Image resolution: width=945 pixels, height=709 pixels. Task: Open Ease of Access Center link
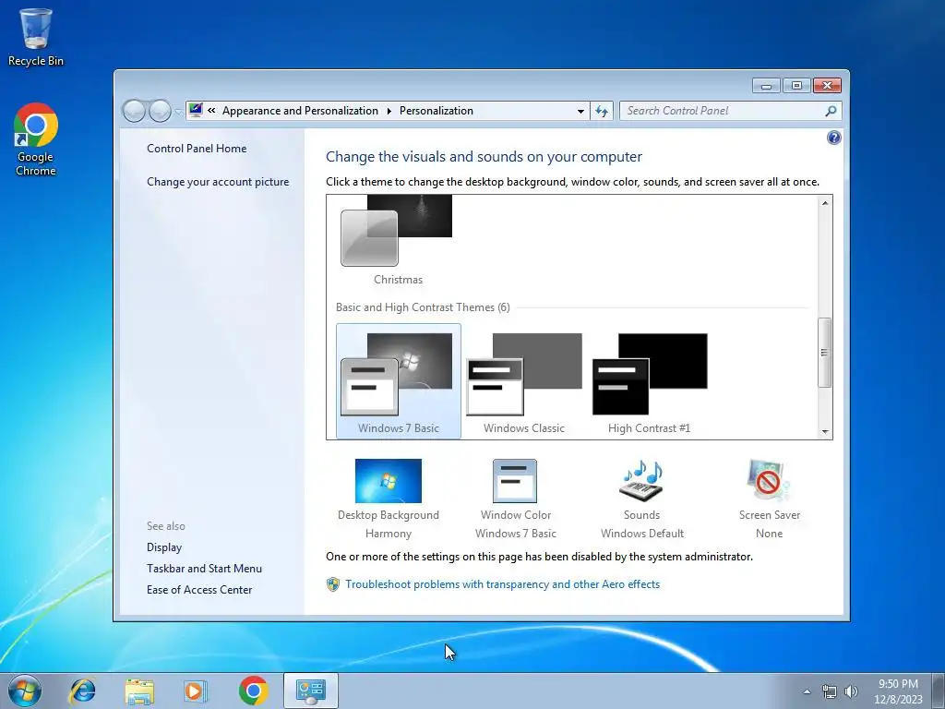199,590
